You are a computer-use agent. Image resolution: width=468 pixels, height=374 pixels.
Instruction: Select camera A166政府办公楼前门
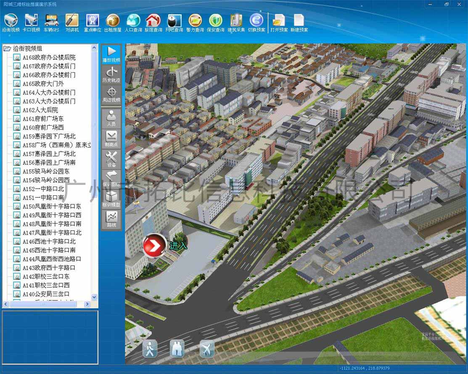point(49,75)
